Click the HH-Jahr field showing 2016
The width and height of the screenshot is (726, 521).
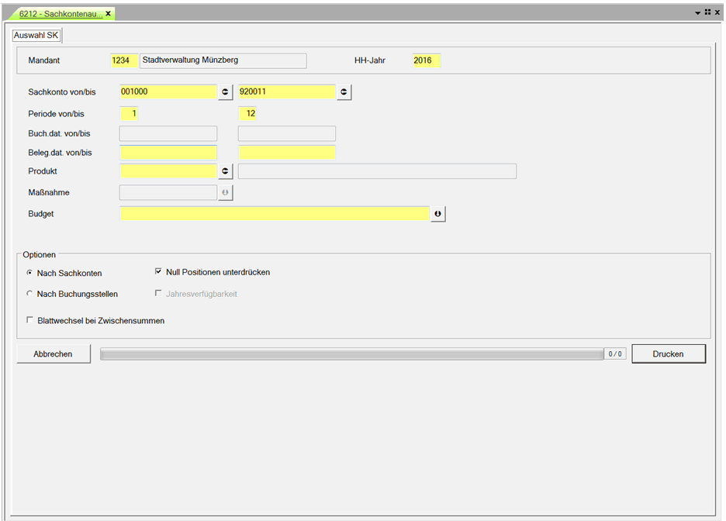coord(426,60)
